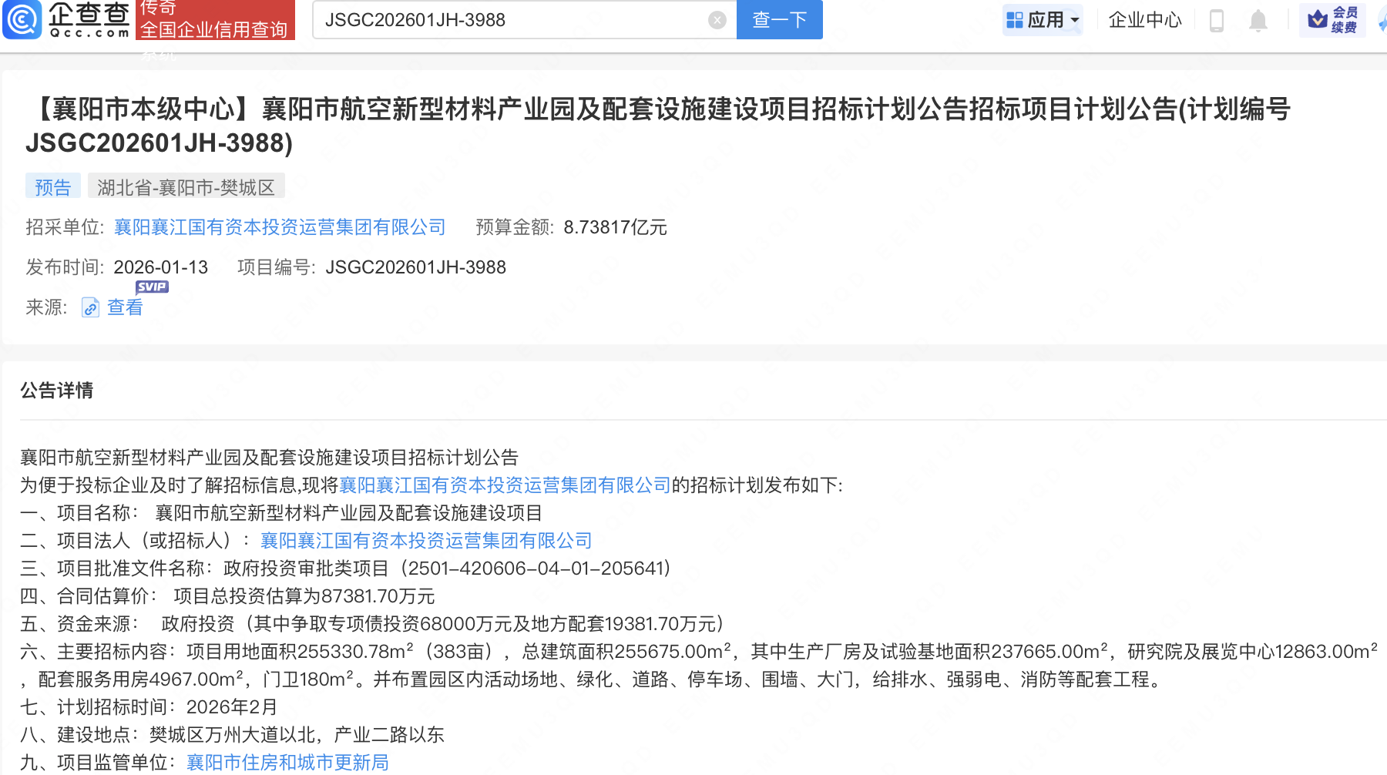Select the 全国企业信用查询 tab
The image size is (1387, 775).
point(214,29)
